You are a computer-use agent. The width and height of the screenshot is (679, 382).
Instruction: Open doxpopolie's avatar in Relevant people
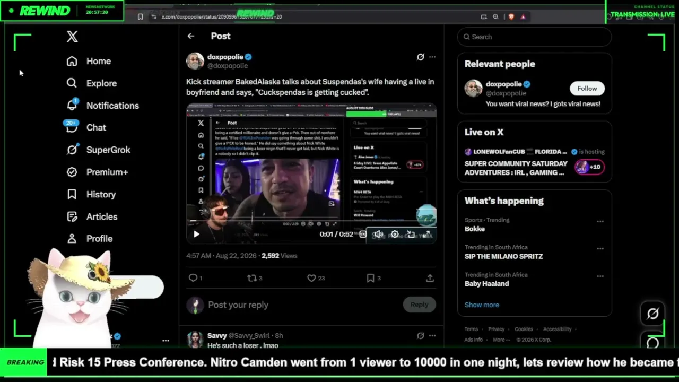click(x=473, y=88)
